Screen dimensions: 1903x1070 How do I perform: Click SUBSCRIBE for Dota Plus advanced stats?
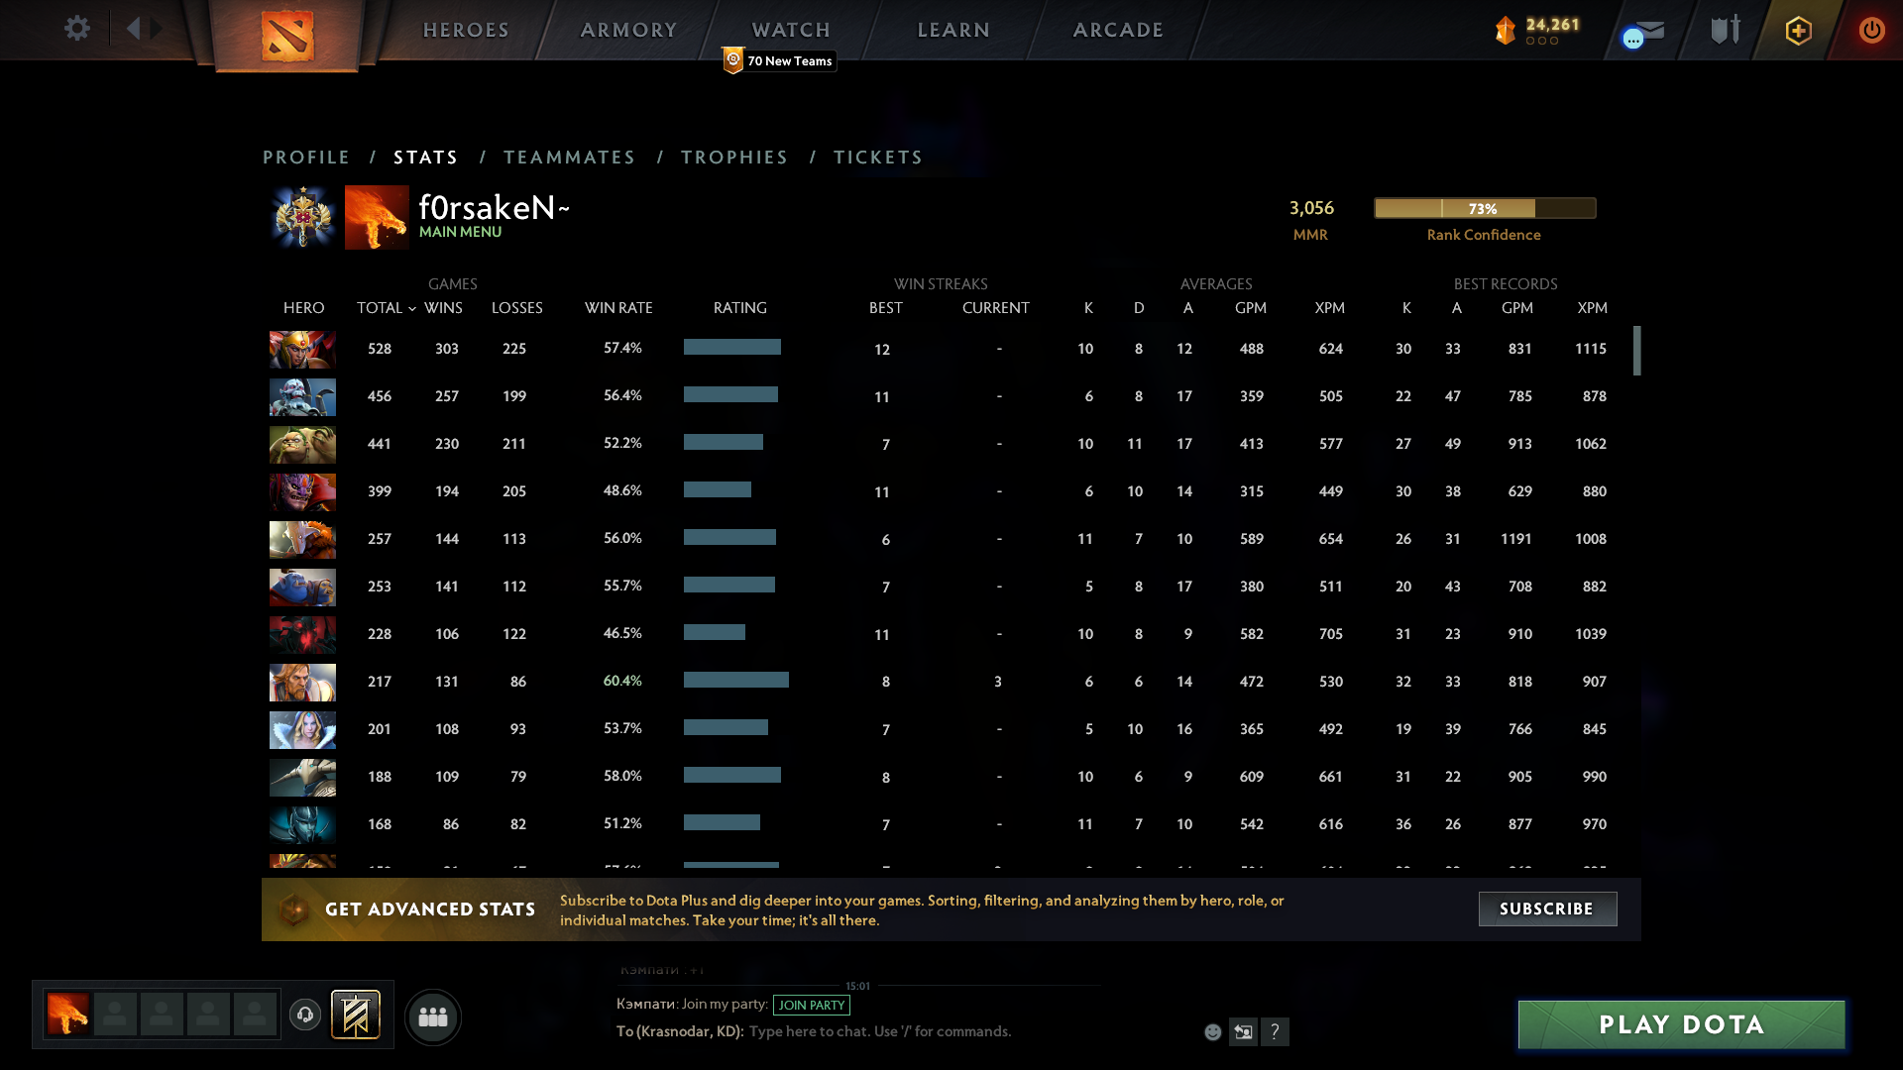1547,909
